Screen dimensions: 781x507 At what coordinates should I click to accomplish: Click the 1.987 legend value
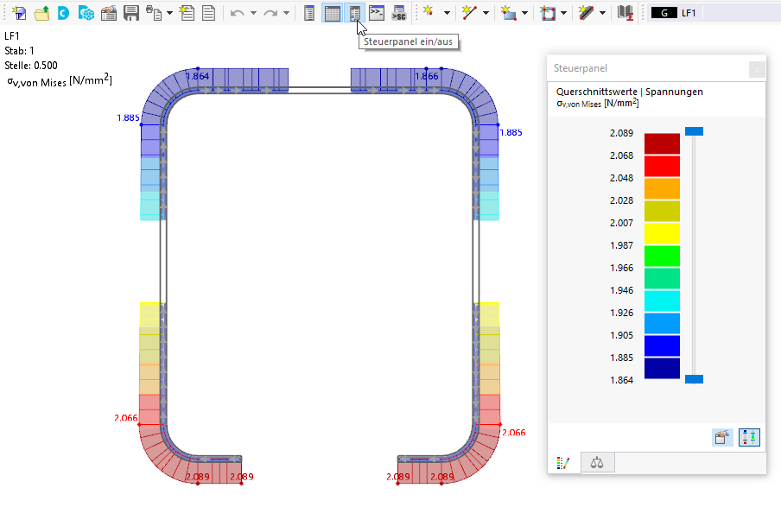(x=621, y=245)
